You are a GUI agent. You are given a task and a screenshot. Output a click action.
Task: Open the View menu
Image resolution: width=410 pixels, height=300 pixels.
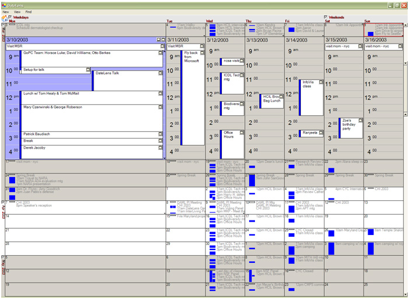pos(17,12)
